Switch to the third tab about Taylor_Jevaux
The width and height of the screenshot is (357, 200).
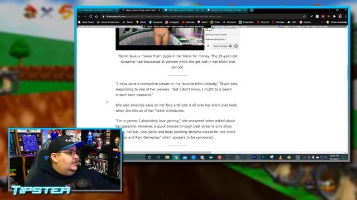pos(184,10)
